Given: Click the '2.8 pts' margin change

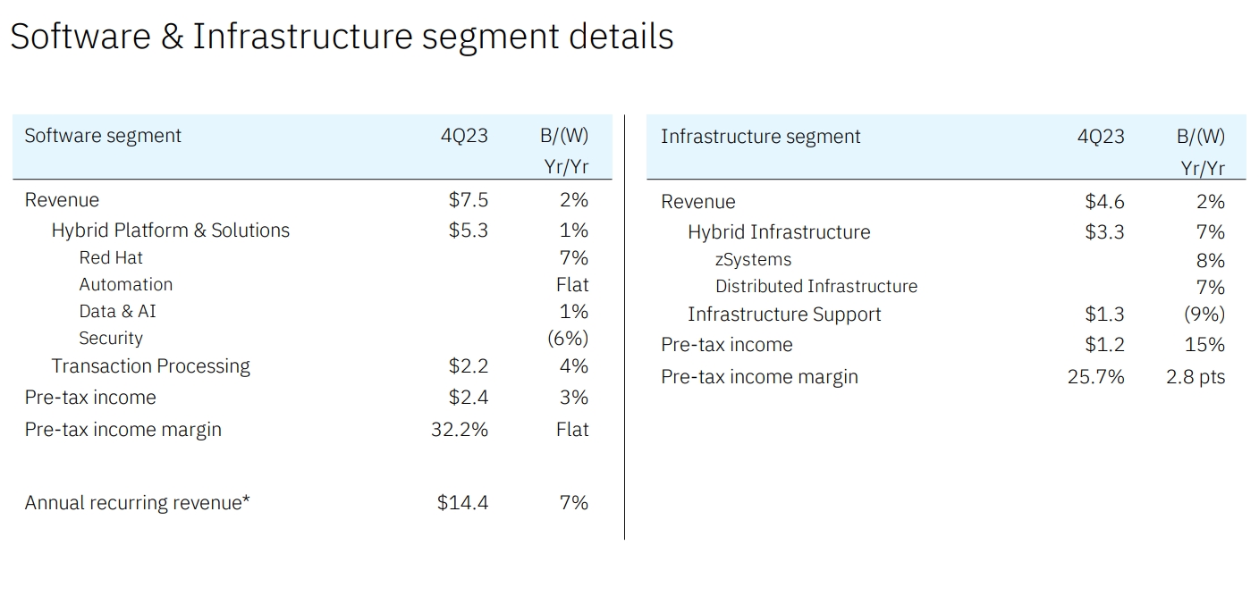Looking at the screenshot, I should [1196, 377].
